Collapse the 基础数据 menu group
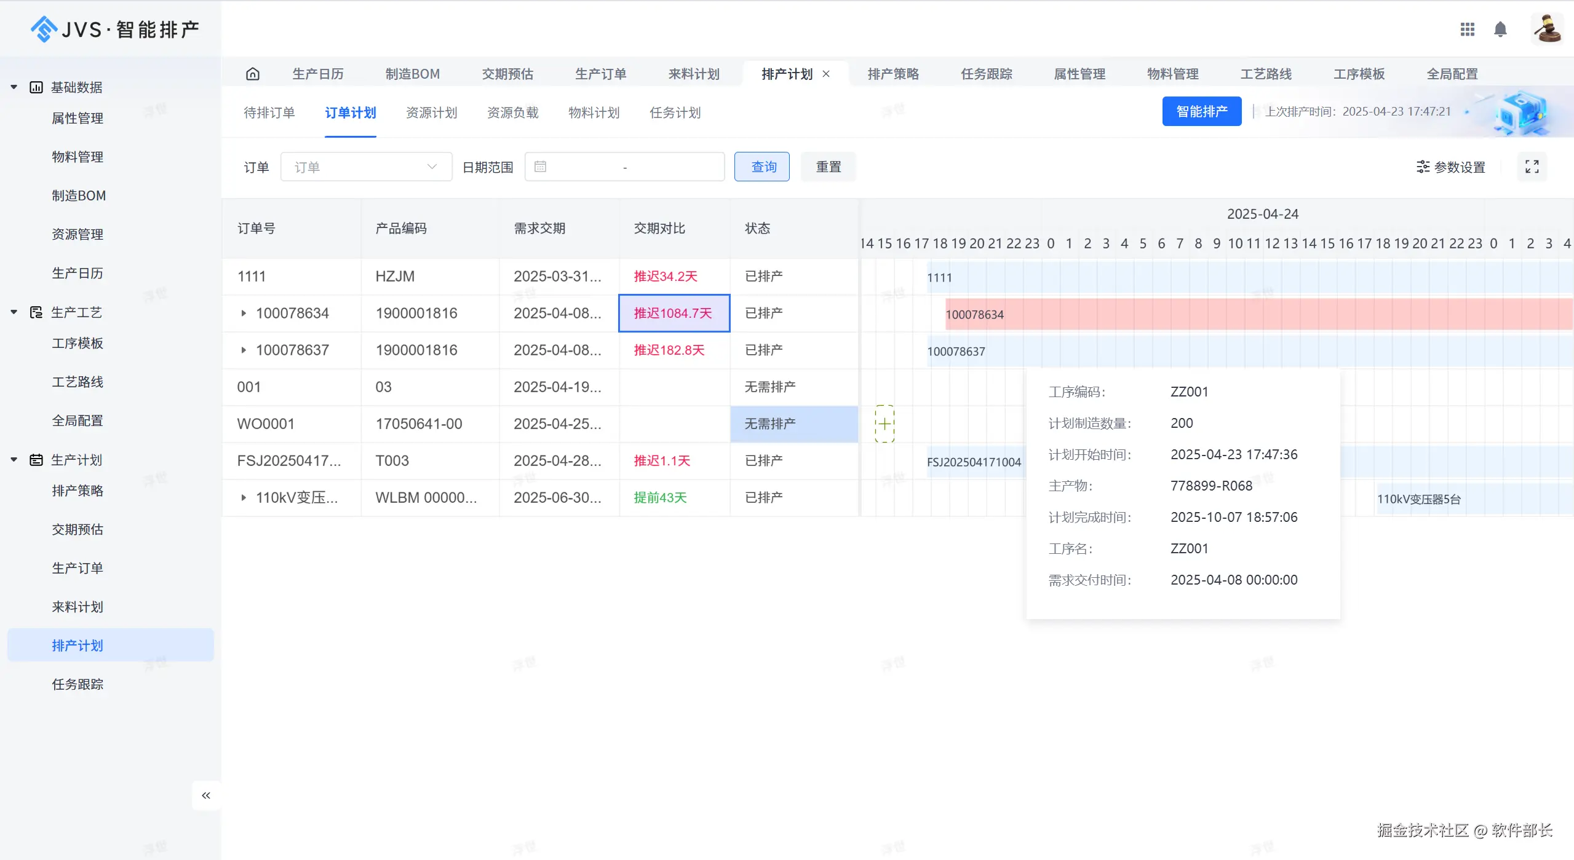Screen dimensions: 1574x860 pyautogui.click(x=14, y=87)
